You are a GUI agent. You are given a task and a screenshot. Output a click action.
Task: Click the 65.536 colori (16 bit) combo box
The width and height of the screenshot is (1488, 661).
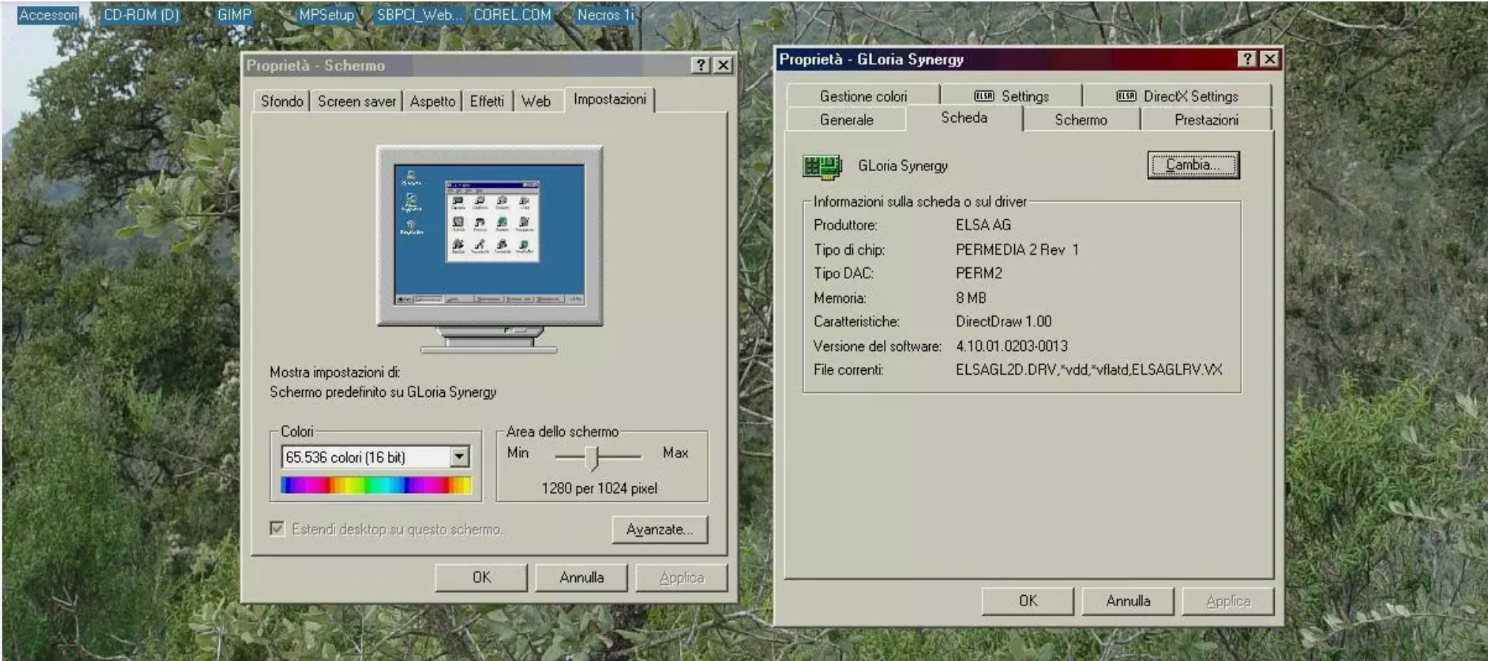[375, 457]
